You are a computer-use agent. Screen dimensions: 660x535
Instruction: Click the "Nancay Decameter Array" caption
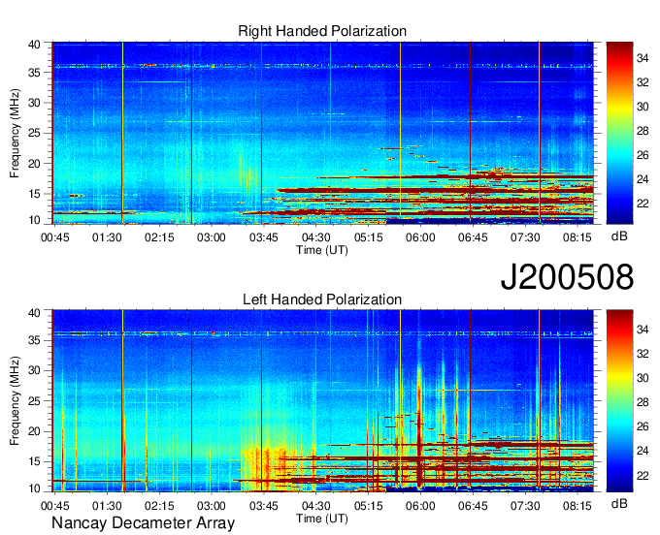(x=143, y=523)
